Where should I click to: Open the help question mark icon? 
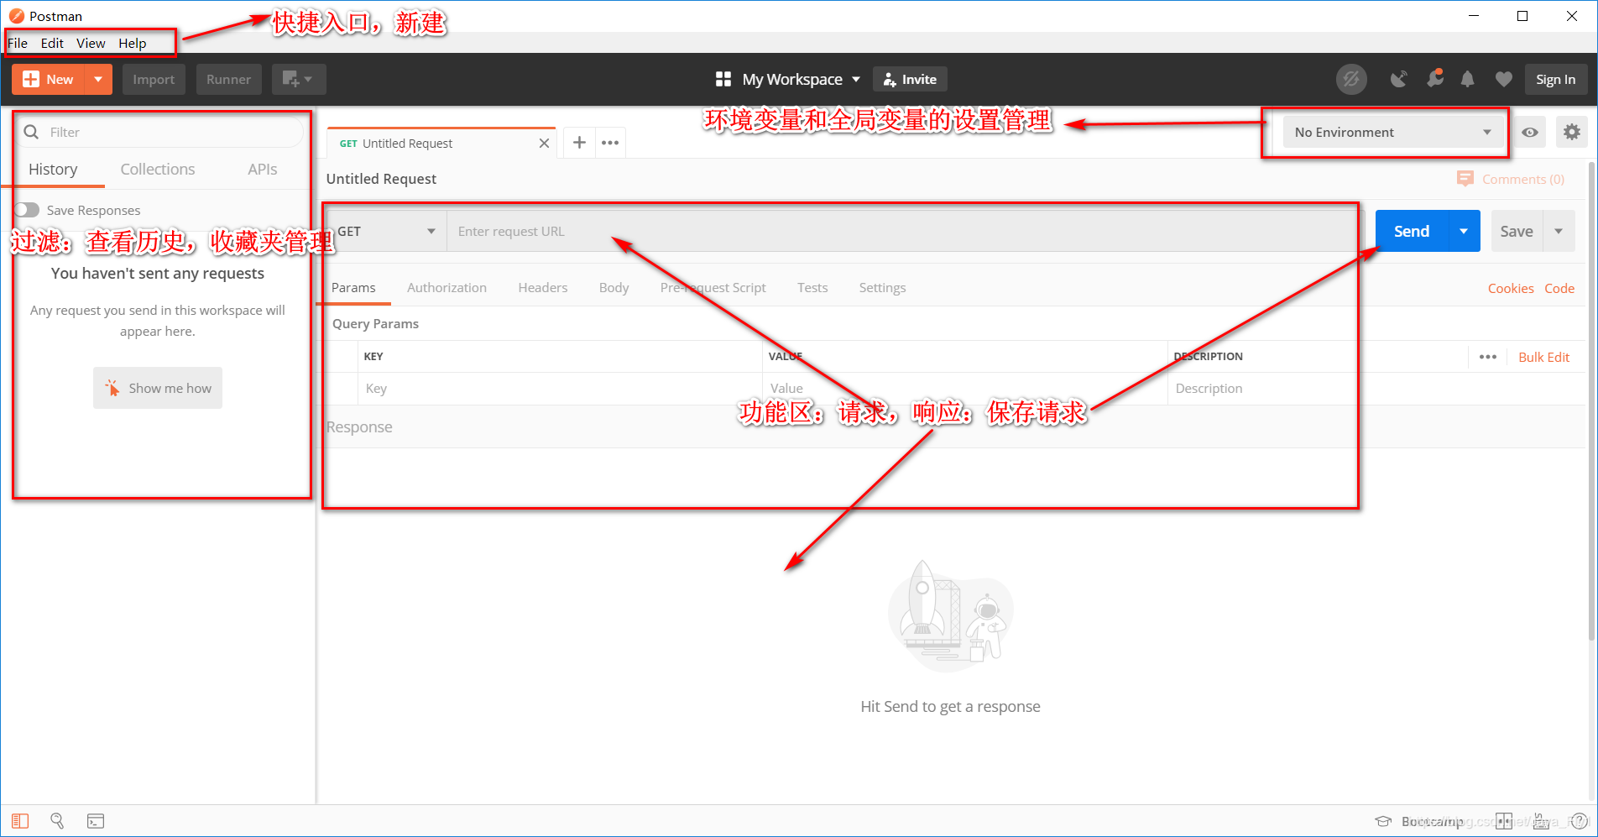pyautogui.click(x=1579, y=821)
